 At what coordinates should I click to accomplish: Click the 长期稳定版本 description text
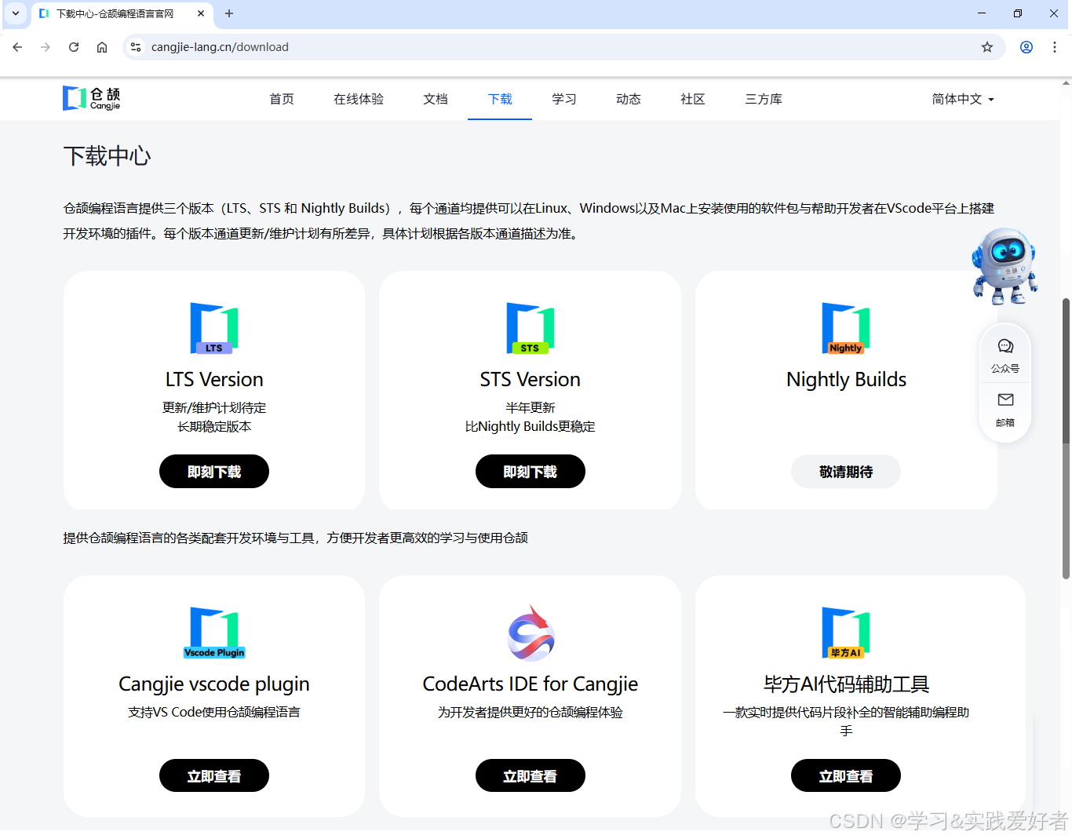pyautogui.click(x=214, y=427)
